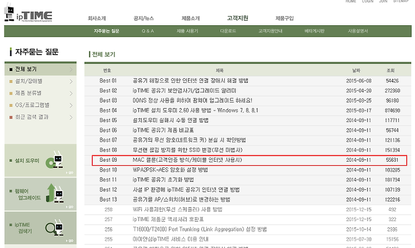
Task: Open ipTIME 제품군 액세서리 호환표 article
Action: pos(168,219)
